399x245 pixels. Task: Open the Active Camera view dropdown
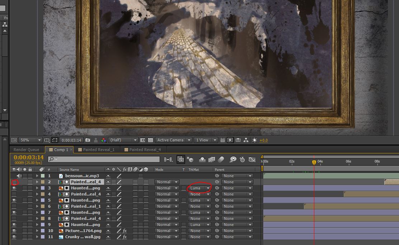[174, 140]
